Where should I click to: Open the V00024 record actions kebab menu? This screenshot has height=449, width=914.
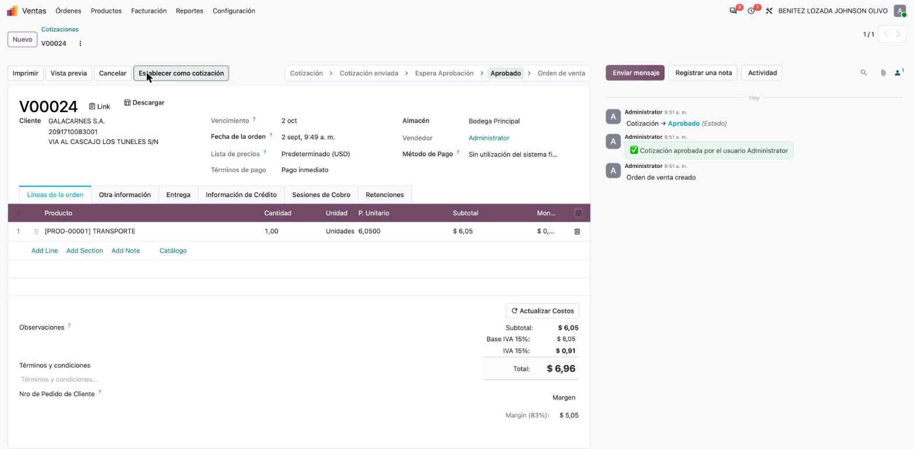click(x=80, y=44)
